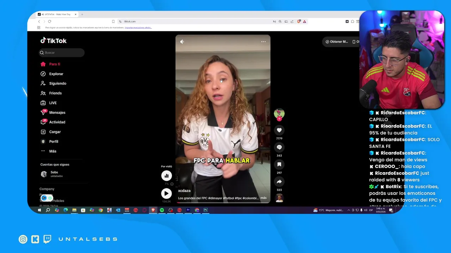
Task: Open the xcdaza username on video
Action: (184, 191)
